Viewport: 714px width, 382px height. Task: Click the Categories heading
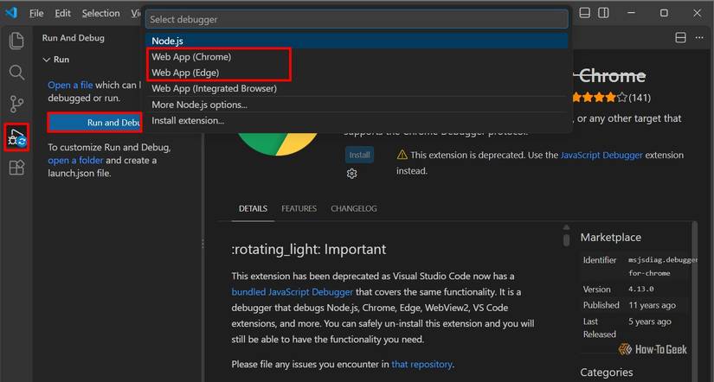point(607,372)
